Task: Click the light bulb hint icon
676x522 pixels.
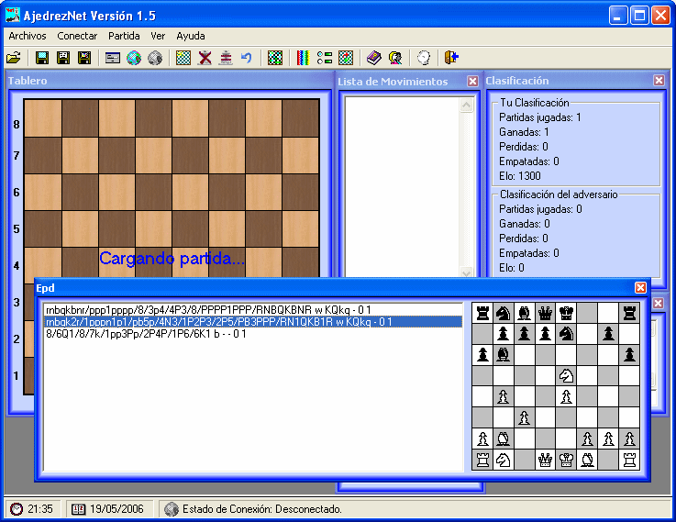Action: click(423, 58)
